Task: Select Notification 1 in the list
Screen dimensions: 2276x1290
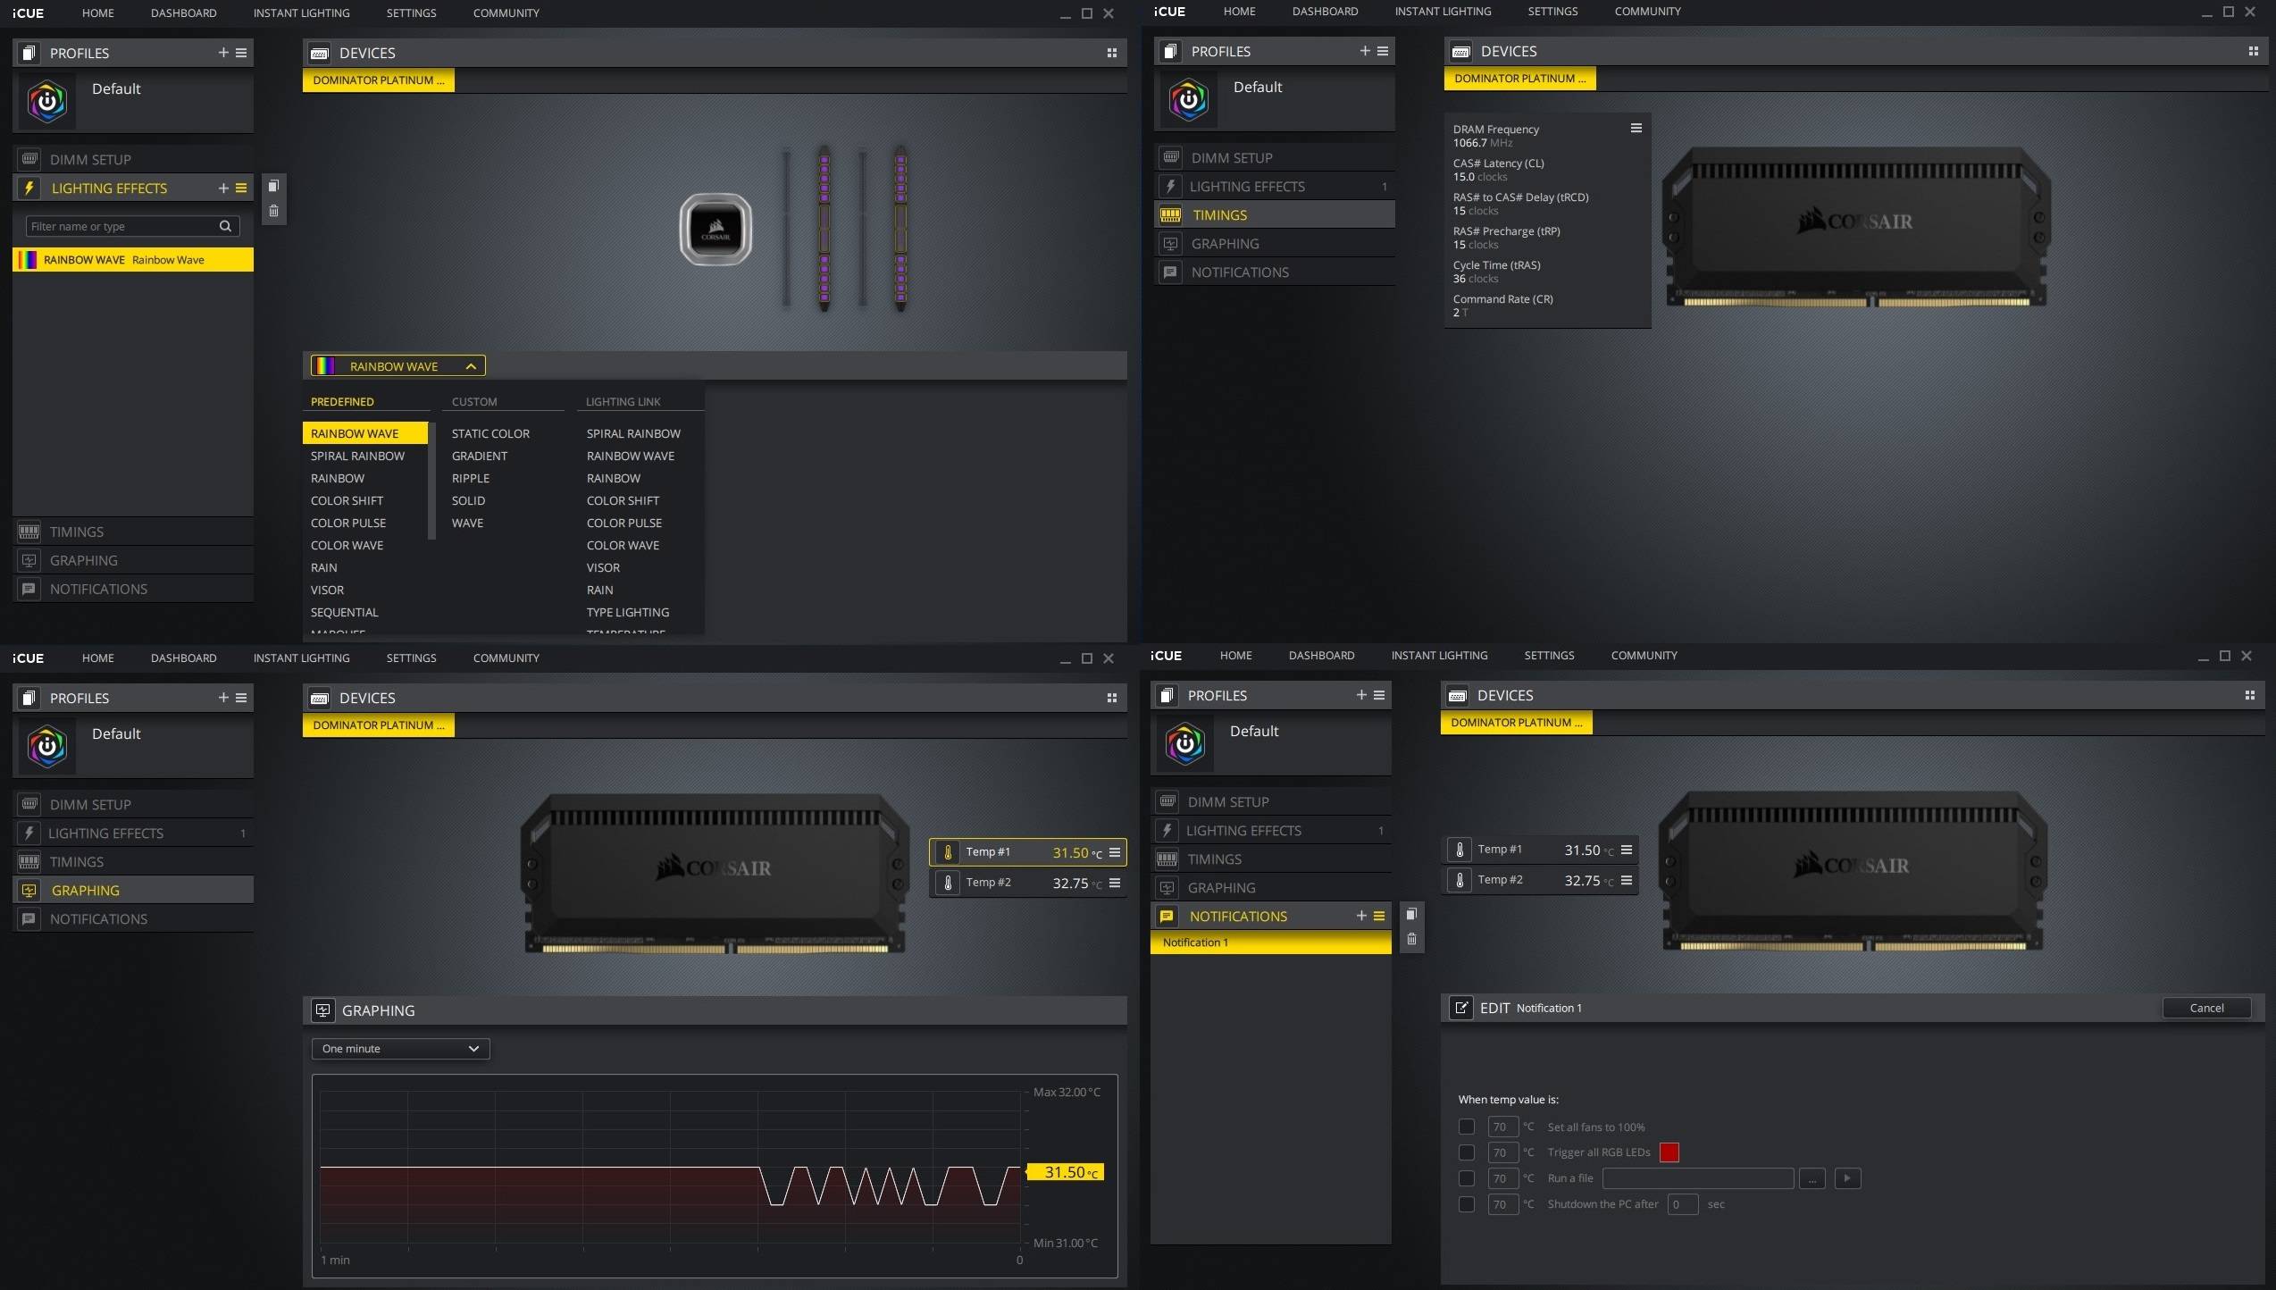Action: (x=1270, y=942)
